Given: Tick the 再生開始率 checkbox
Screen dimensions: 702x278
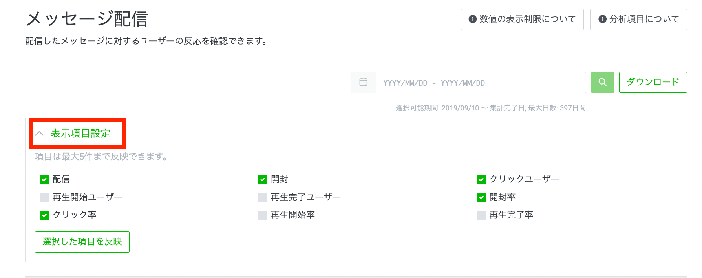Looking at the screenshot, I should click(x=263, y=215).
